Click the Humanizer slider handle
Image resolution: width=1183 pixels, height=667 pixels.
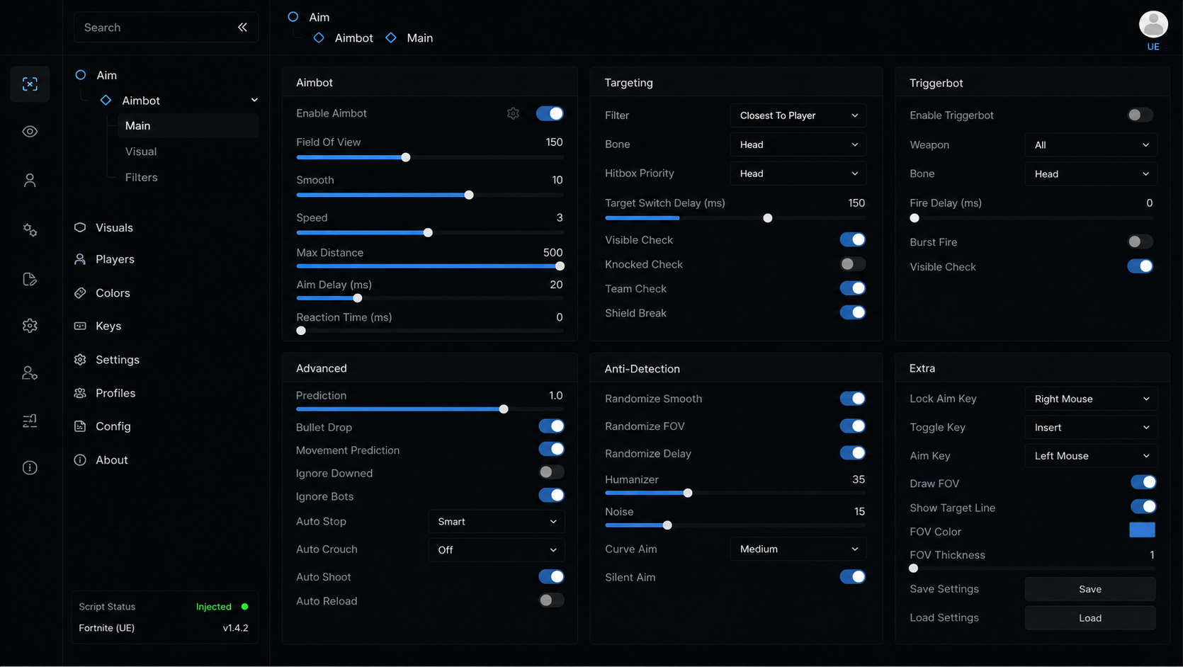[x=688, y=493]
